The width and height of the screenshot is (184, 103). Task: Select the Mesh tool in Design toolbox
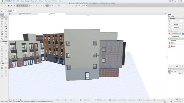[x=2, y=39]
